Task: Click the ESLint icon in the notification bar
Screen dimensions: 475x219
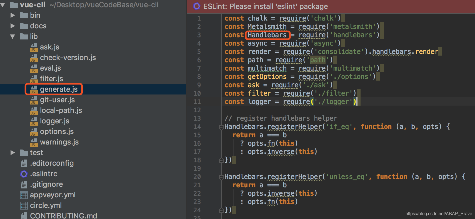Action: pos(197,6)
